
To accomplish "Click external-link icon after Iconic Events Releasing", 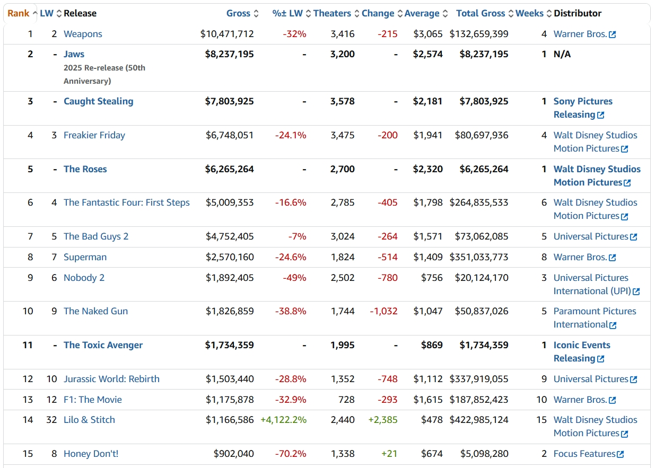I will click(x=601, y=359).
